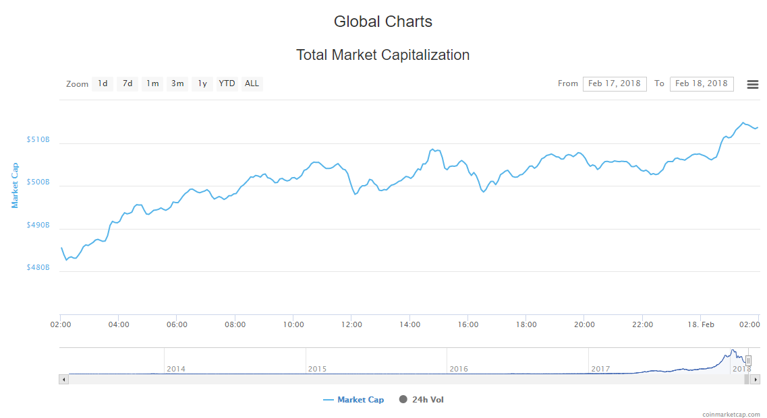Click the gray 24h Vol legend circle icon

(x=403, y=399)
